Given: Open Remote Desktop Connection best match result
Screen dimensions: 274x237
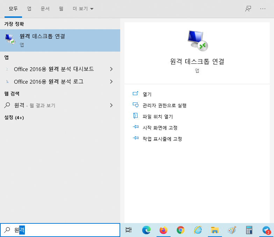Looking at the screenshot, I should (60, 40).
